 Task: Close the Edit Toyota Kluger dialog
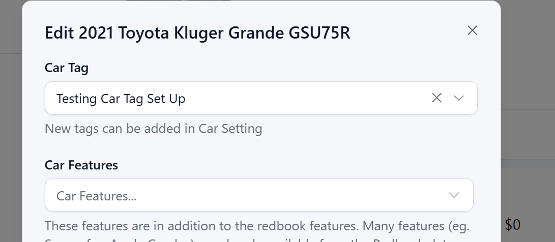[x=472, y=30]
